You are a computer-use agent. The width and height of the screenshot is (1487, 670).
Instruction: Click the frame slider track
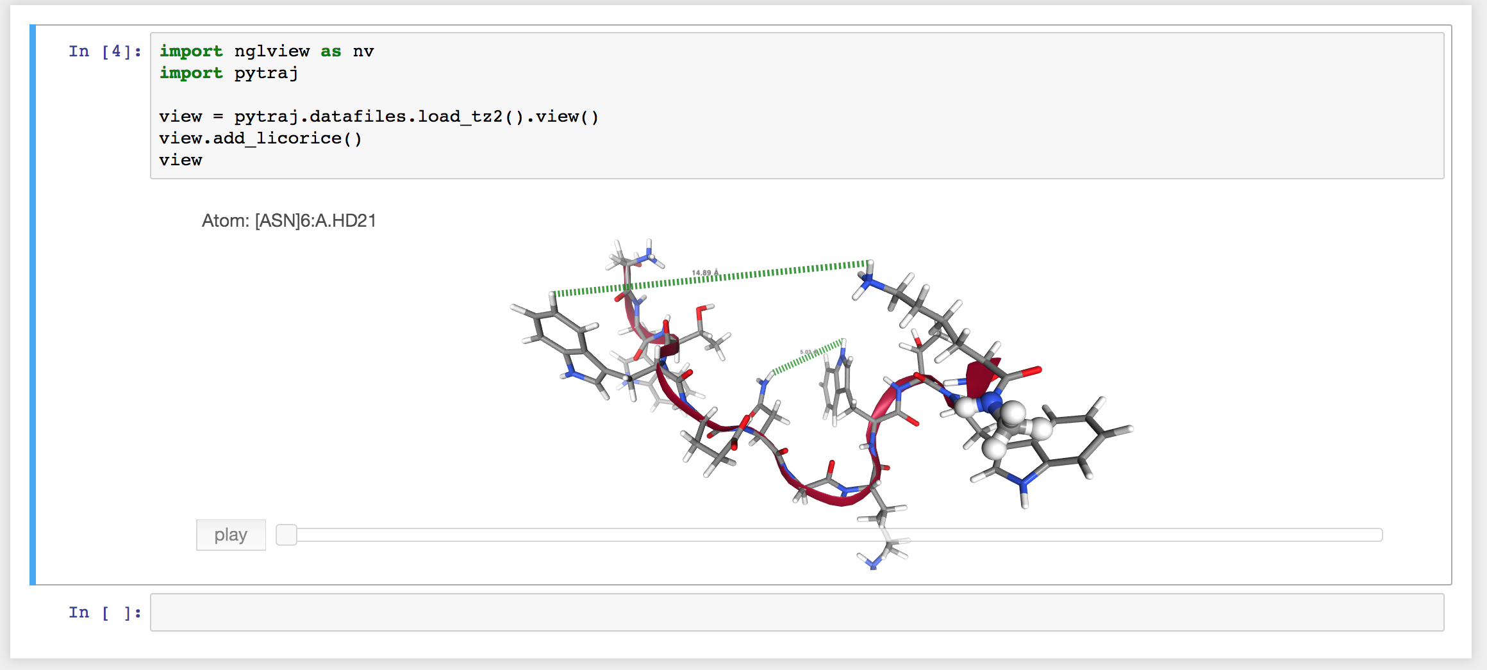coord(829,535)
